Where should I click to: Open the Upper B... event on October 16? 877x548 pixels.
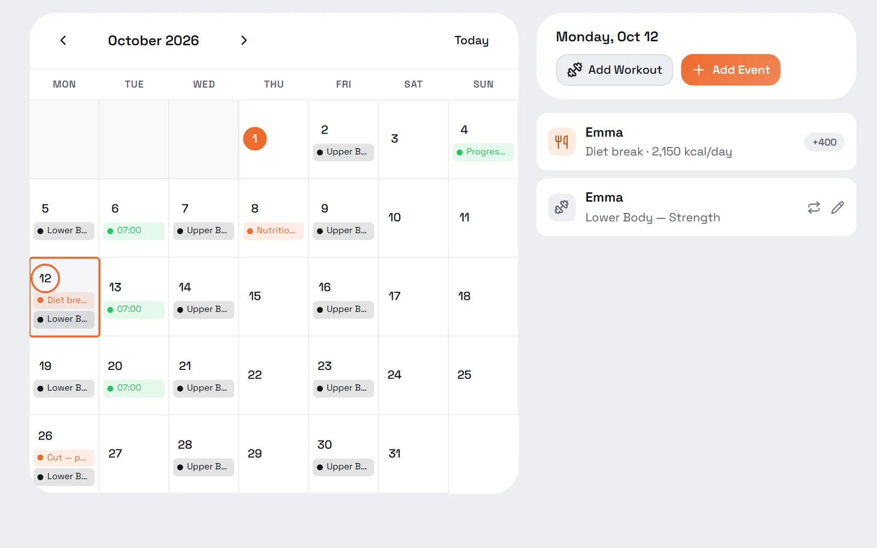pos(344,310)
